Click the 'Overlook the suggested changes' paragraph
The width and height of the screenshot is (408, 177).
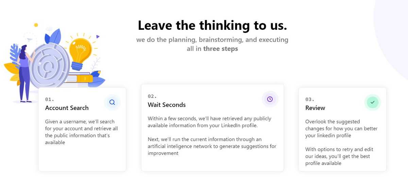coord(341,129)
